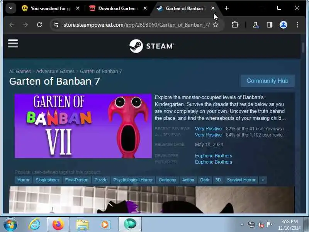Select the Action tag
This screenshot has width=309, height=232.
188,180
